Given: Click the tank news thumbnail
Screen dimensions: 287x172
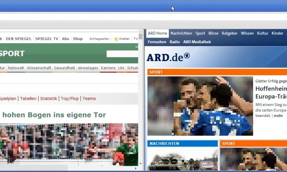Looking at the screenshot, I should tap(183, 159).
